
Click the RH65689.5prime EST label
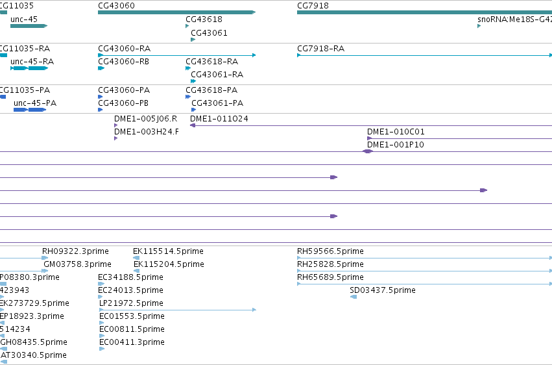(331, 277)
